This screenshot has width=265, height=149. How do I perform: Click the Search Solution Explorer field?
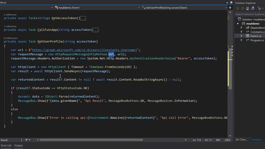[250, 14]
